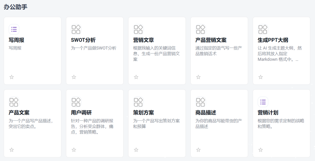Toggle the favorite star on SWOT分析

coord(74,77)
